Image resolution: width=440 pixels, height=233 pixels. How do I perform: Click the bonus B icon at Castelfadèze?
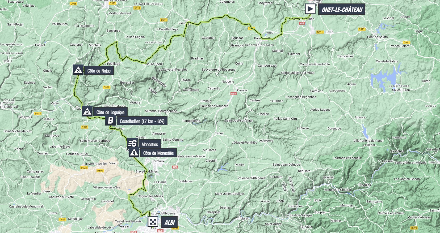110,121
